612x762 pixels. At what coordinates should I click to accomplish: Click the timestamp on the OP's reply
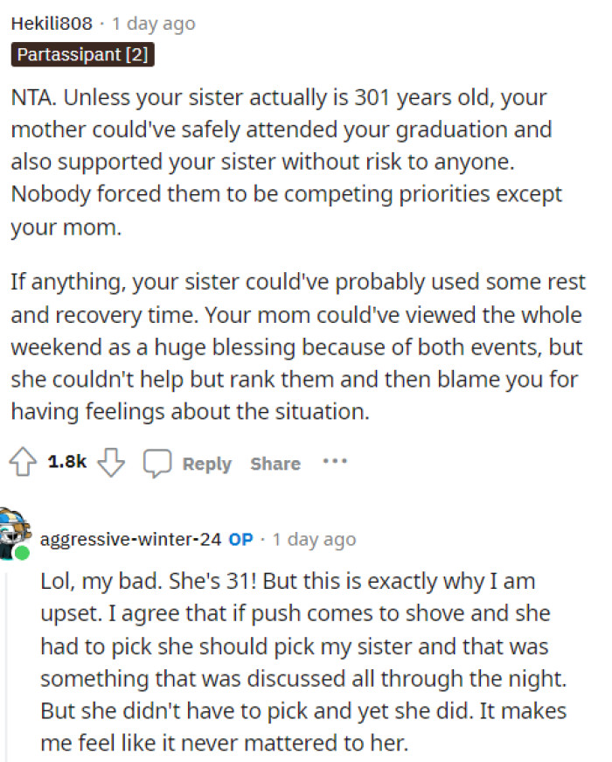pyautogui.click(x=314, y=540)
